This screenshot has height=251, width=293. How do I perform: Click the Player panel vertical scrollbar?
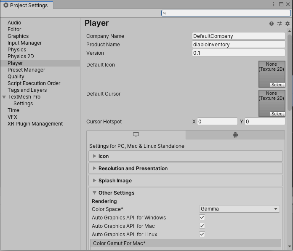tap(289, 72)
